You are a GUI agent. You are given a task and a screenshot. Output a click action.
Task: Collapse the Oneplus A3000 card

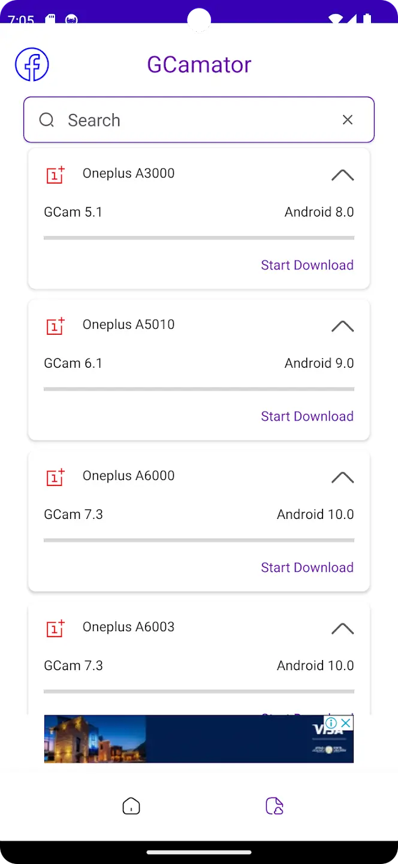(342, 175)
